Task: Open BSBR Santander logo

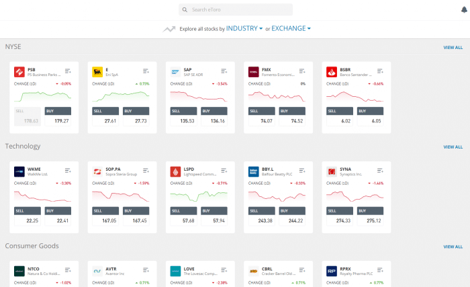Action: [332, 72]
